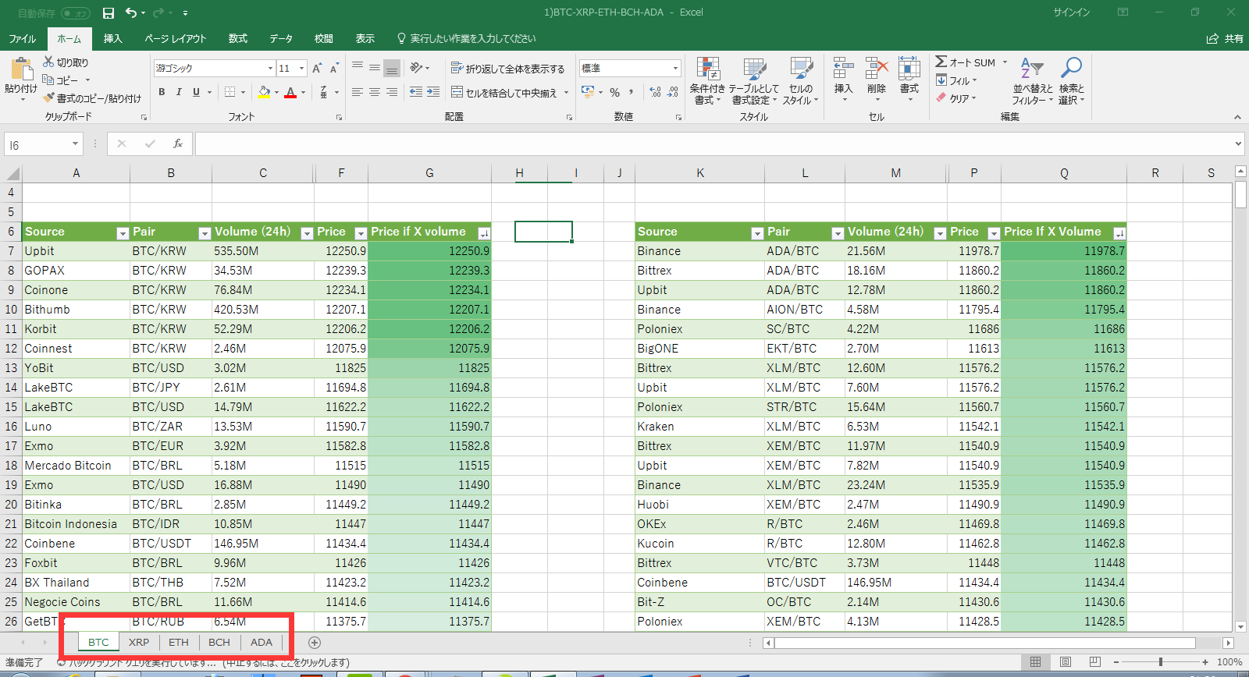The height and width of the screenshot is (677, 1249).
Task: Open the font name dropdown
Action: point(270,69)
